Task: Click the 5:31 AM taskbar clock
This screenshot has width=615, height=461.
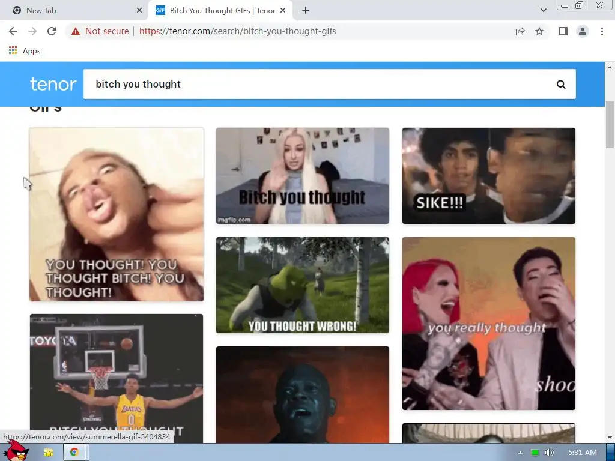Action: coord(583,453)
